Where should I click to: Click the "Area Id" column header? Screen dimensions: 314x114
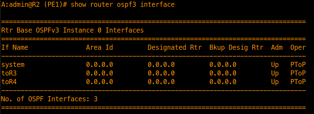pyautogui.click(x=100, y=48)
